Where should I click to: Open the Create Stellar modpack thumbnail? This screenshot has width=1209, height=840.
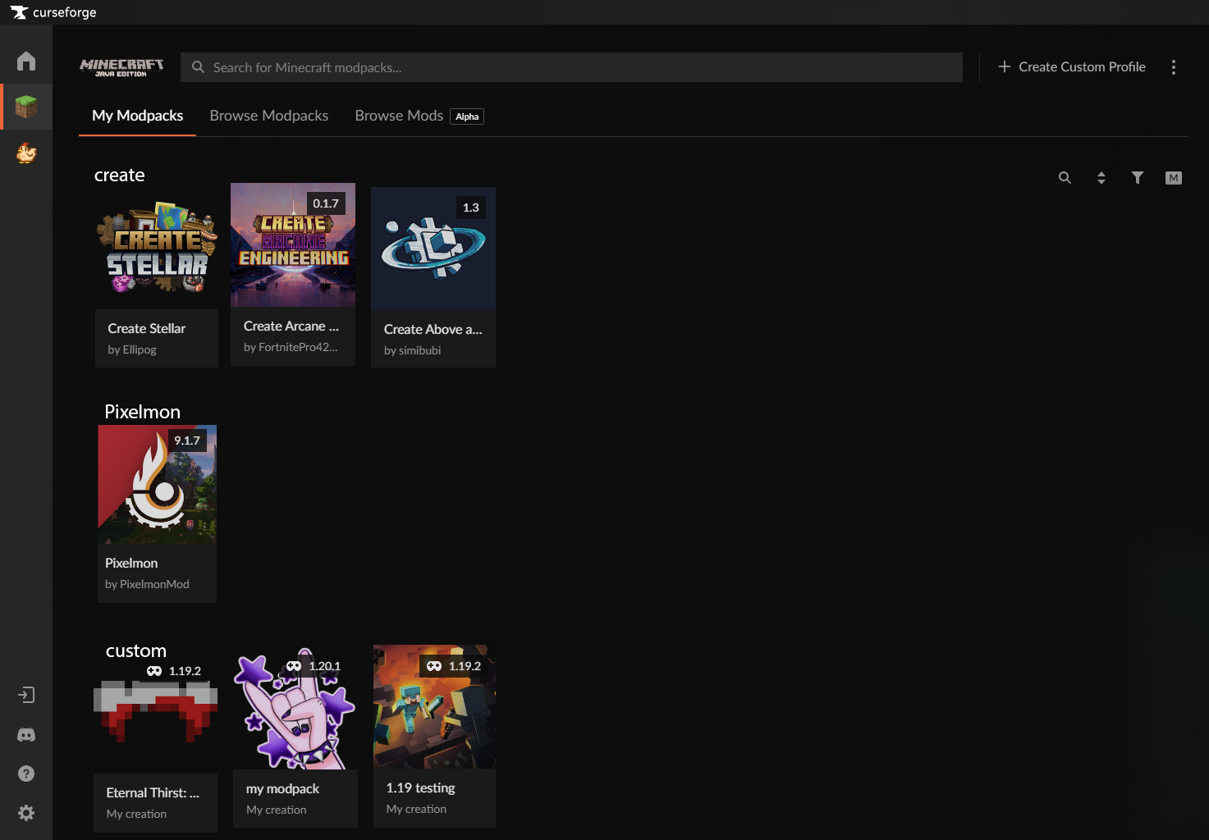pyautogui.click(x=157, y=249)
